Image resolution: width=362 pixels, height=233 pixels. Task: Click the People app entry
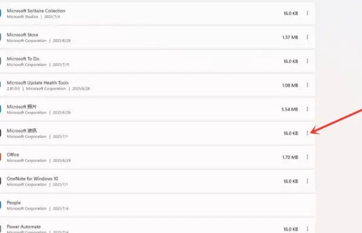[x=157, y=205]
